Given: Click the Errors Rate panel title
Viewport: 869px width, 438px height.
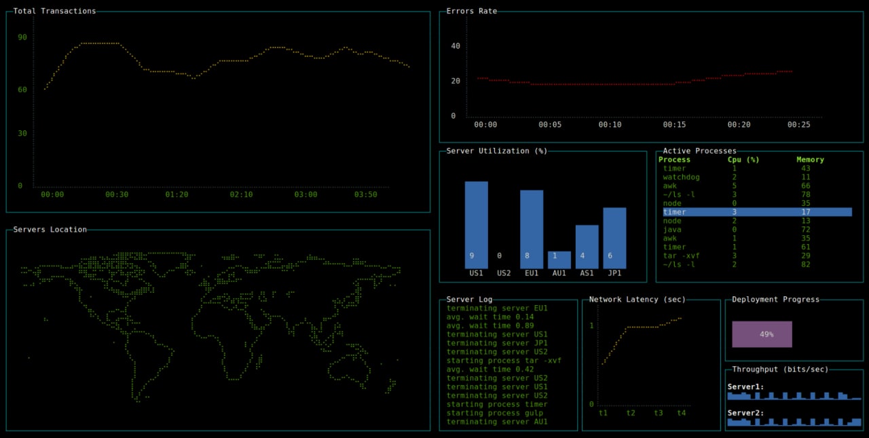Looking at the screenshot, I should pos(472,11).
